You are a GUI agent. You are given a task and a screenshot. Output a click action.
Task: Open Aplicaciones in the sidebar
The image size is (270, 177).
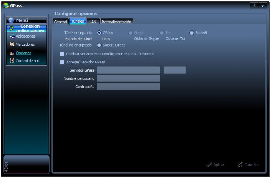pyautogui.click(x=26, y=36)
